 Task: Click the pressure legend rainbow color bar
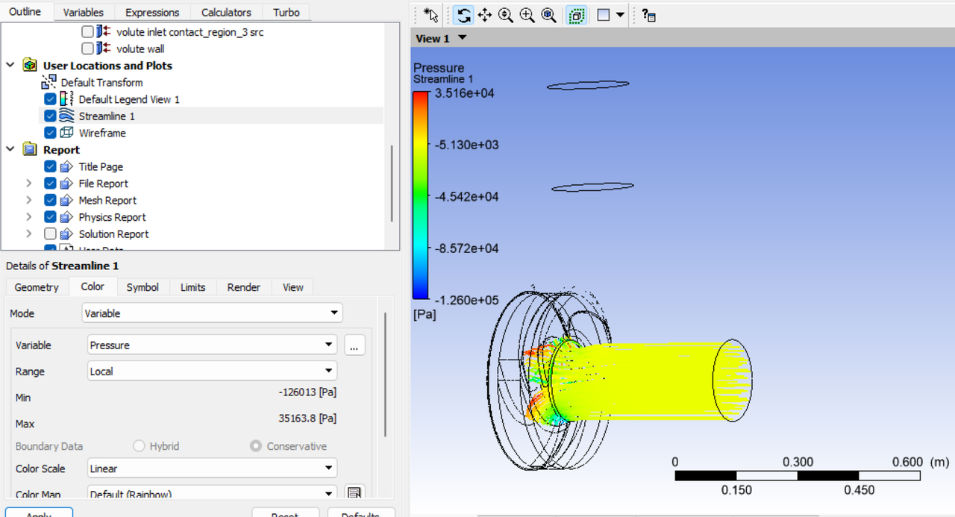click(421, 195)
